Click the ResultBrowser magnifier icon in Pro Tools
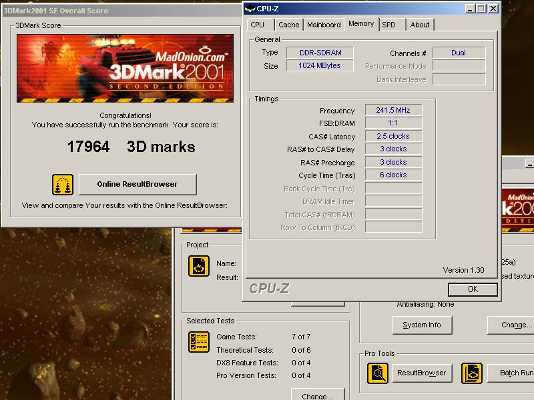Image resolution: width=534 pixels, height=400 pixels. 378,373
